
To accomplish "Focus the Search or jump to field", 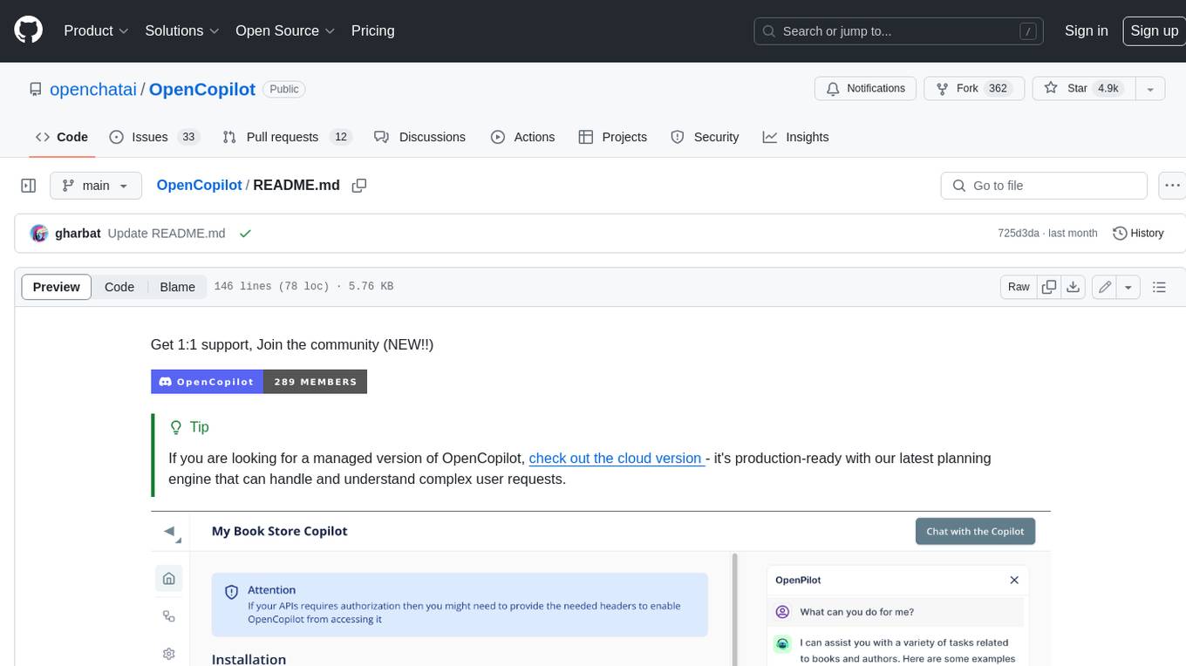I will click(x=900, y=31).
